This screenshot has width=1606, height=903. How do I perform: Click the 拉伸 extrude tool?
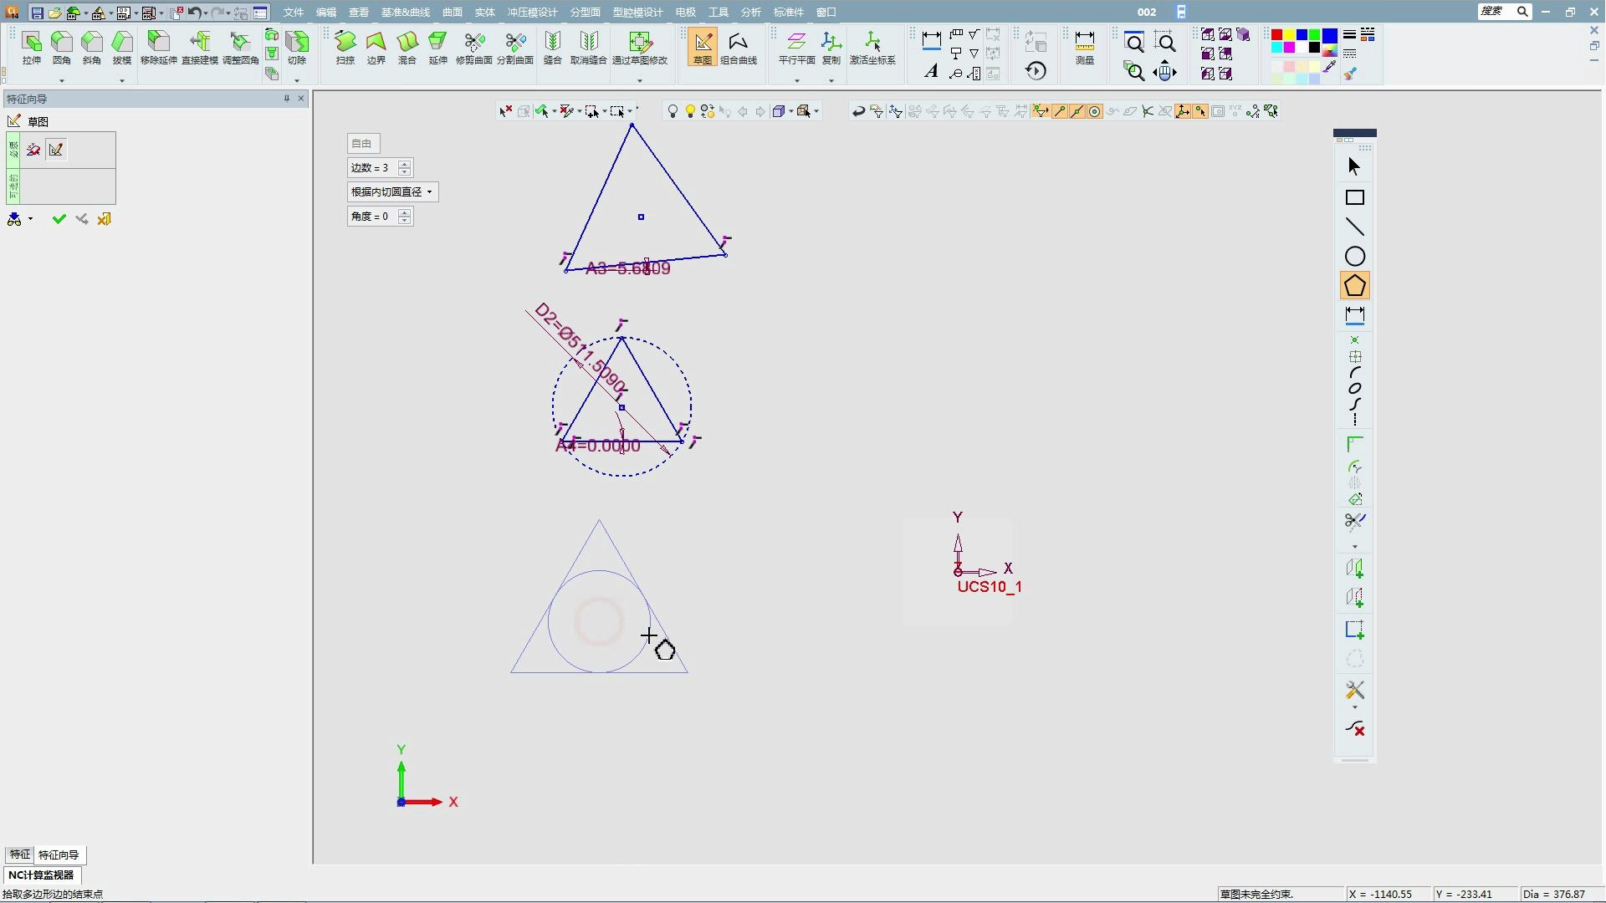(x=32, y=48)
